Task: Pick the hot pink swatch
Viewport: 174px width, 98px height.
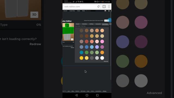Action: [102, 41]
